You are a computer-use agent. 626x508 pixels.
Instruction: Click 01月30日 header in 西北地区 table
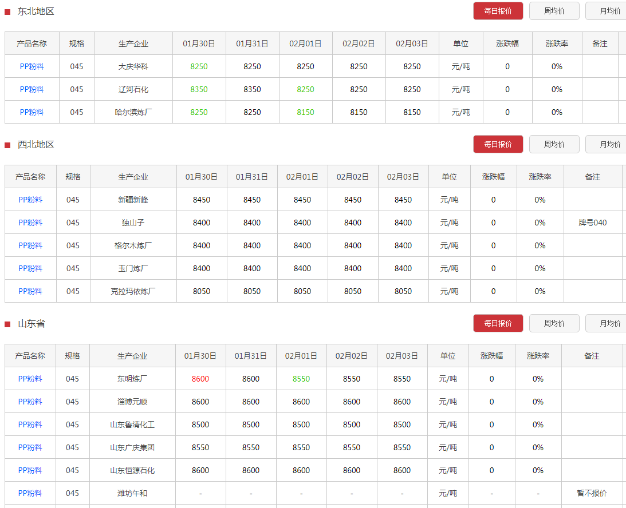click(x=202, y=177)
